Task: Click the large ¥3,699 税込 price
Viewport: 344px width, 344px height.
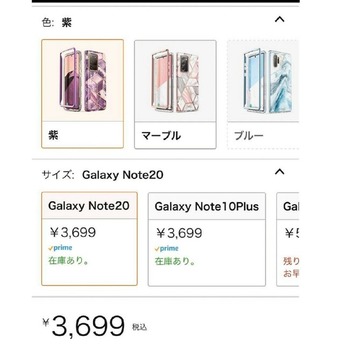Action: [95, 326]
